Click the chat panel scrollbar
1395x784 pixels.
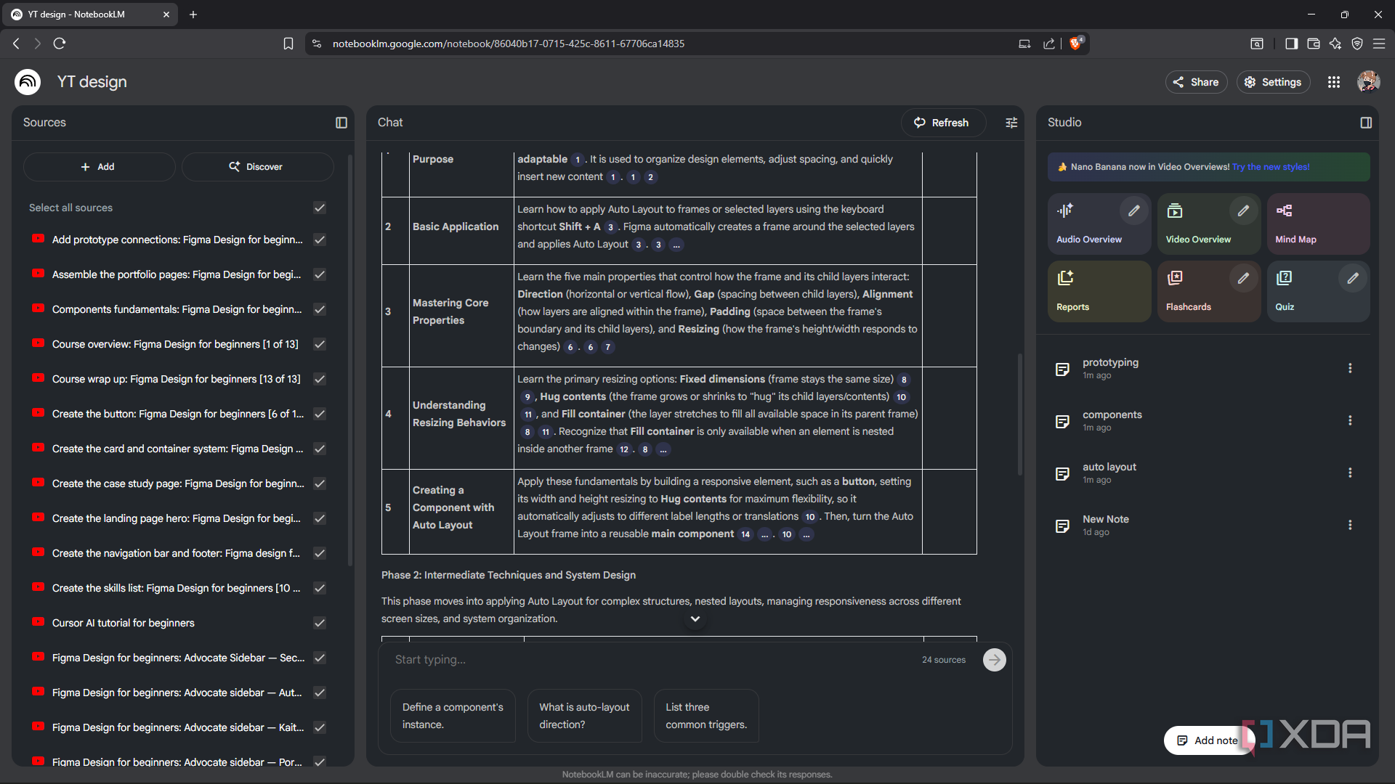click(1019, 414)
